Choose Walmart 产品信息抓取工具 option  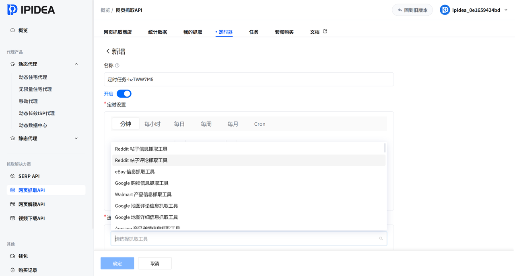[249, 194]
